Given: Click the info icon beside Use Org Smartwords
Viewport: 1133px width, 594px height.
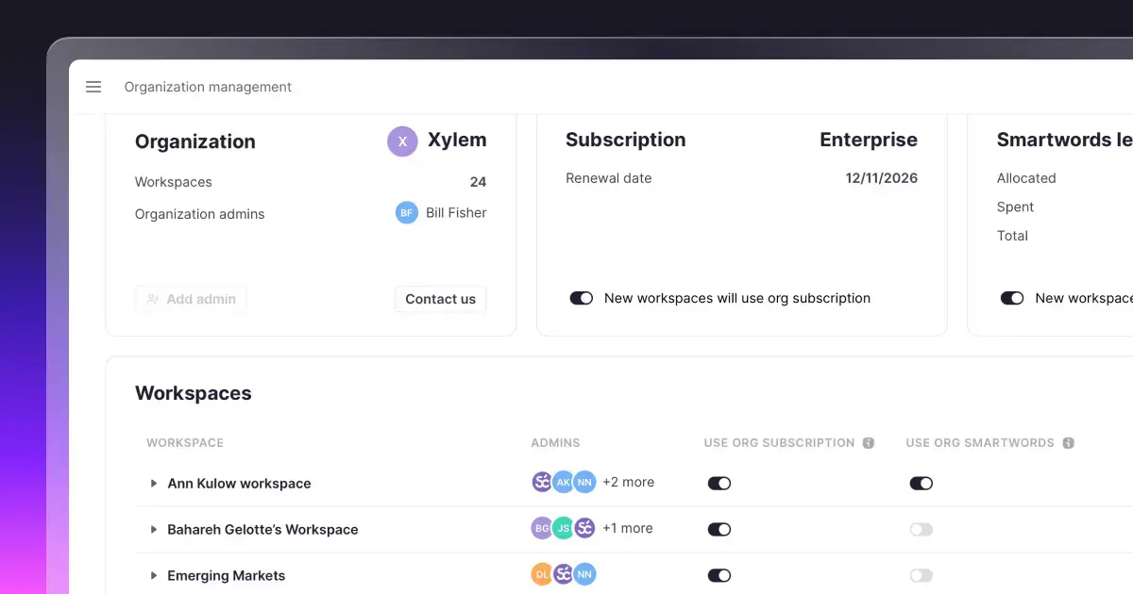Looking at the screenshot, I should point(1068,442).
